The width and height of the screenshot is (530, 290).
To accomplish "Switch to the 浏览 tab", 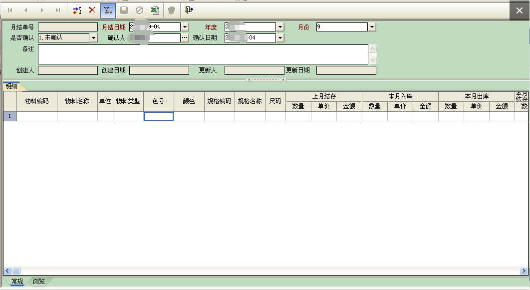I will [x=38, y=282].
